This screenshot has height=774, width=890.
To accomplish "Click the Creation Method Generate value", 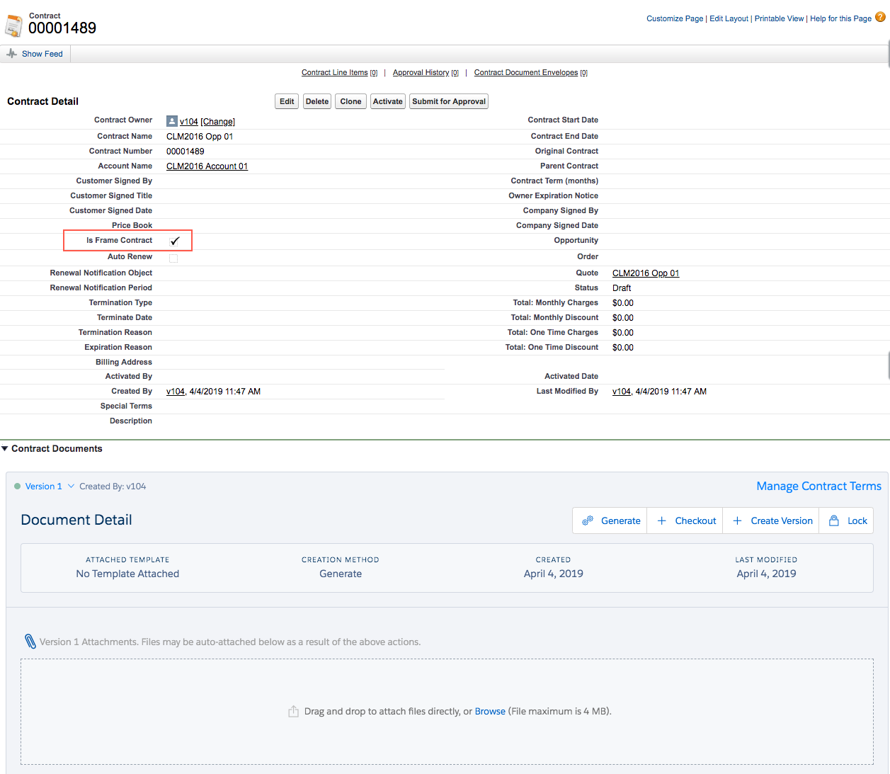I will point(341,574).
